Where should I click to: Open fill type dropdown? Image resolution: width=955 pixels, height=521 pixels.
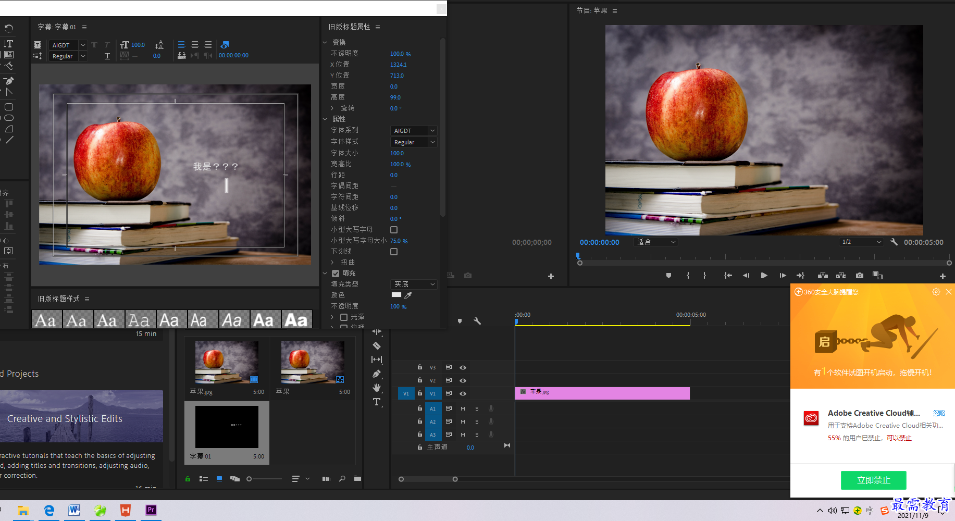[414, 284]
